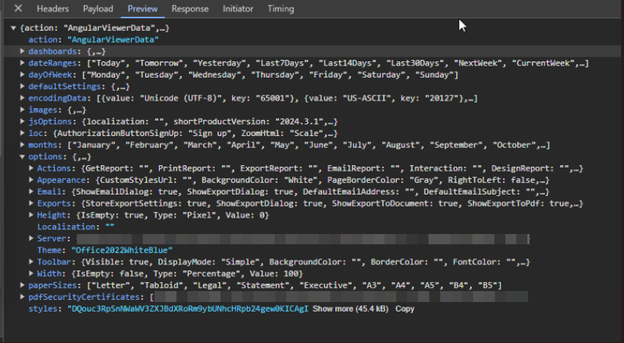Expand the pdfSecurityCertificates array
Image resolution: width=624 pixels, height=343 pixels.
(x=22, y=297)
